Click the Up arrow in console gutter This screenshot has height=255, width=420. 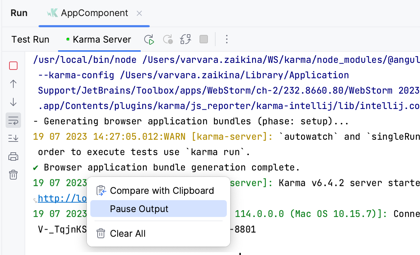[x=13, y=84]
